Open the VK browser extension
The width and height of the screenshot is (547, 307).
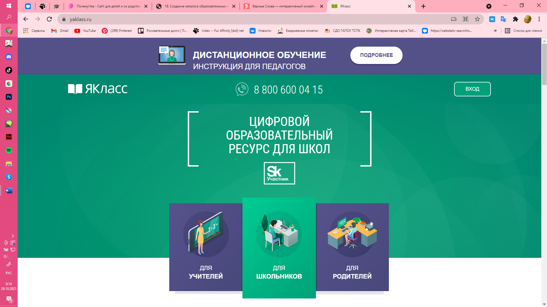[492, 19]
